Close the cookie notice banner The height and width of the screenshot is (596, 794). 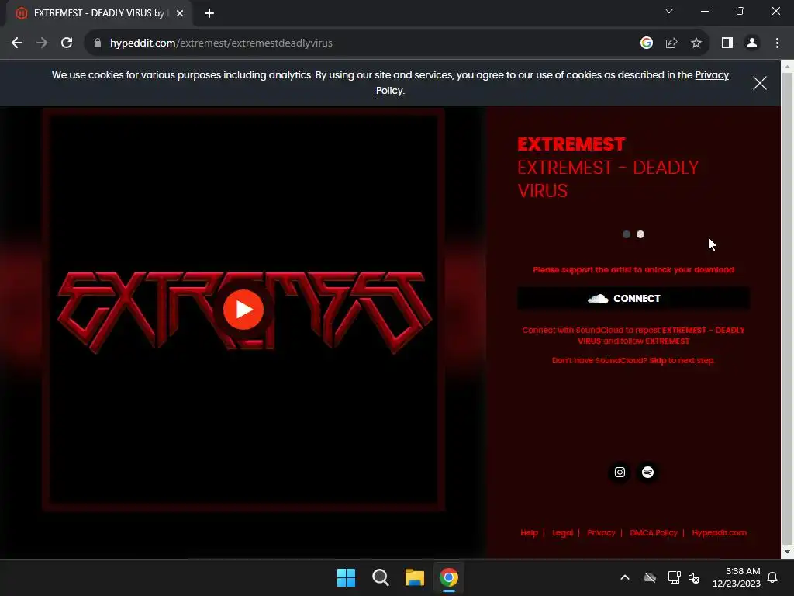760,83
